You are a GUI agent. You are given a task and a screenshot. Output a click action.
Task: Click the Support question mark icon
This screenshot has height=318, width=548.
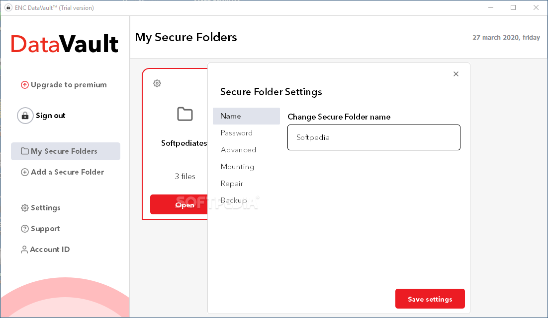[x=25, y=229]
